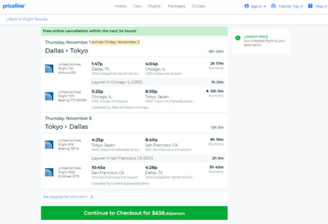
Task: Click the 9h 15m flight duration
Action: [x=217, y=139]
